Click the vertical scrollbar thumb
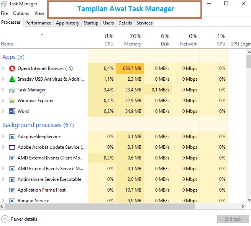This screenshot has height=226, width=251. [249, 61]
